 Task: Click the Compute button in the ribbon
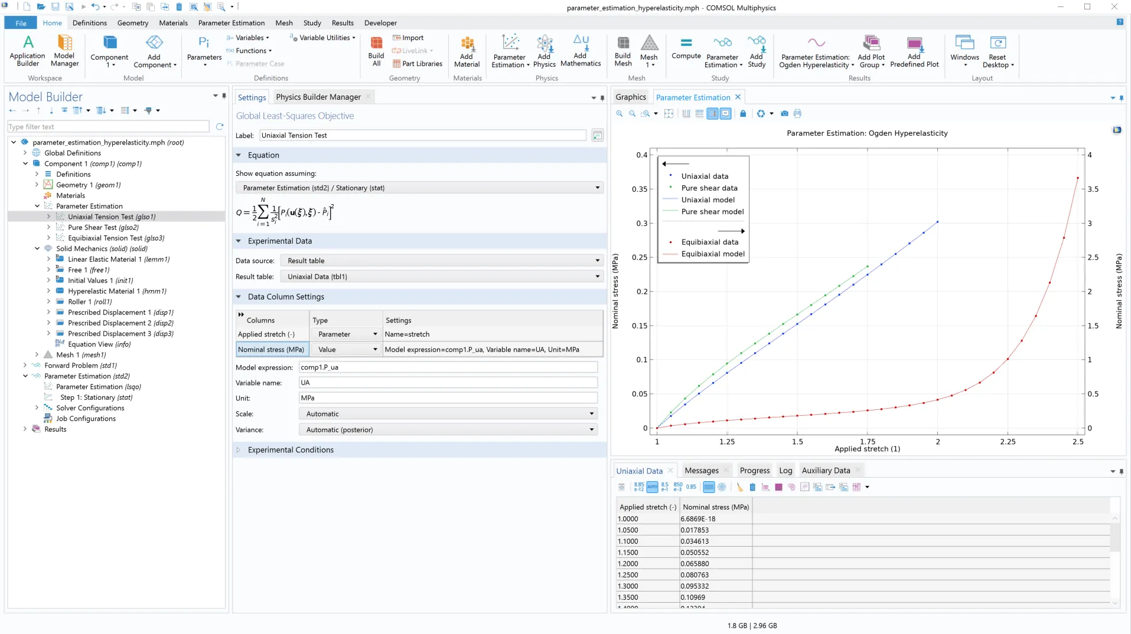pyautogui.click(x=686, y=48)
